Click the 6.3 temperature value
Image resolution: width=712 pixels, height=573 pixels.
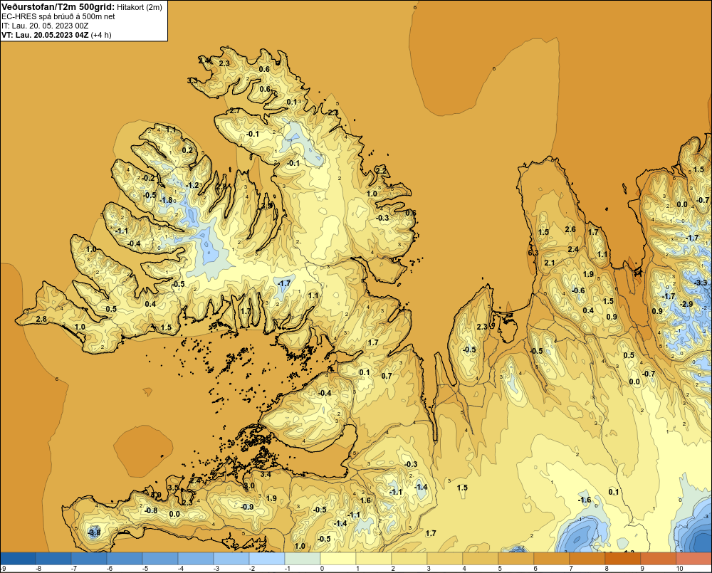tap(533, 253)
